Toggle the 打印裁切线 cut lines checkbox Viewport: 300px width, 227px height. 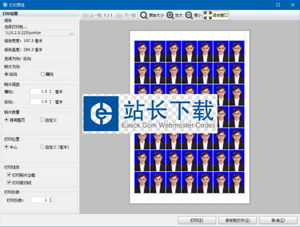[x=8, y=182]
